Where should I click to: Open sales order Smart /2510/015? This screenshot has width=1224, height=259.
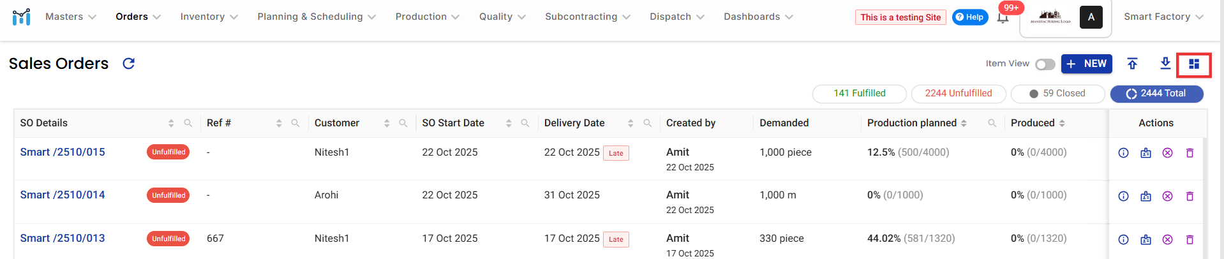[x=63, y=152]
